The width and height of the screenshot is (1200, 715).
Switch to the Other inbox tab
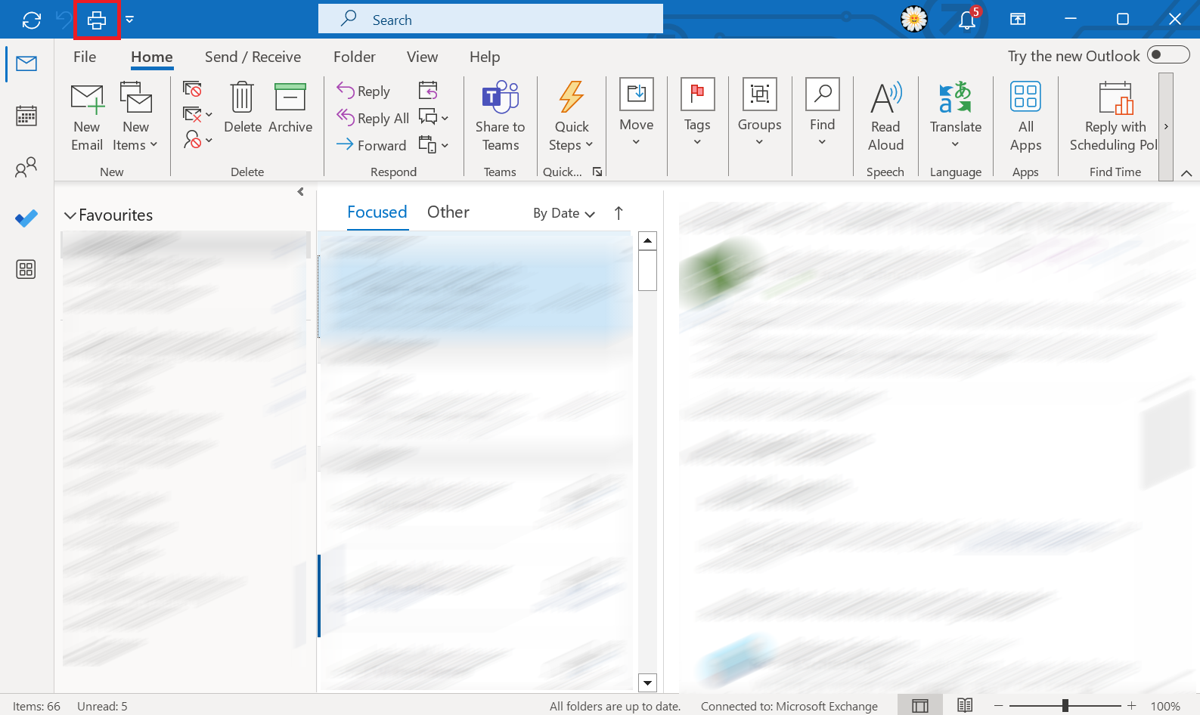click(x=448, y=212)
